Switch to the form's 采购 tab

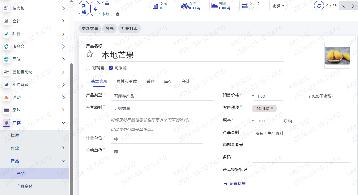click(x=150, y=81)
